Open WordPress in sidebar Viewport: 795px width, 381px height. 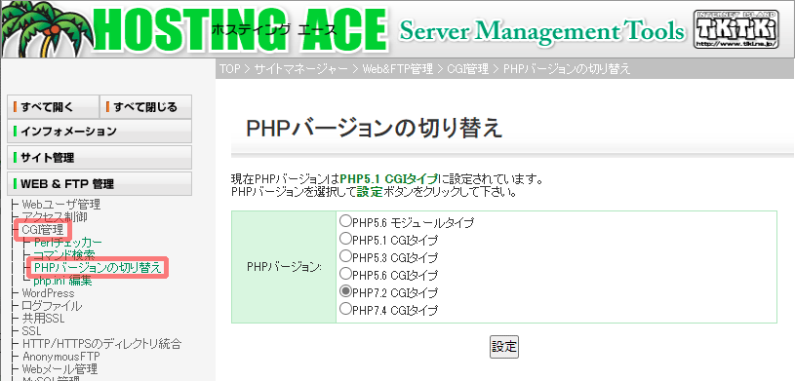tap(48, 293)
